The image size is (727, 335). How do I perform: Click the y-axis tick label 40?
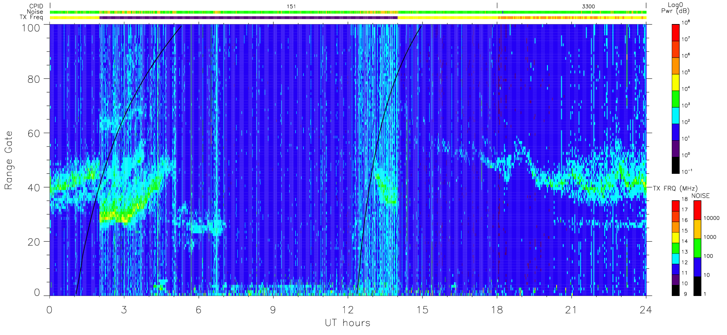pos(34,188)
